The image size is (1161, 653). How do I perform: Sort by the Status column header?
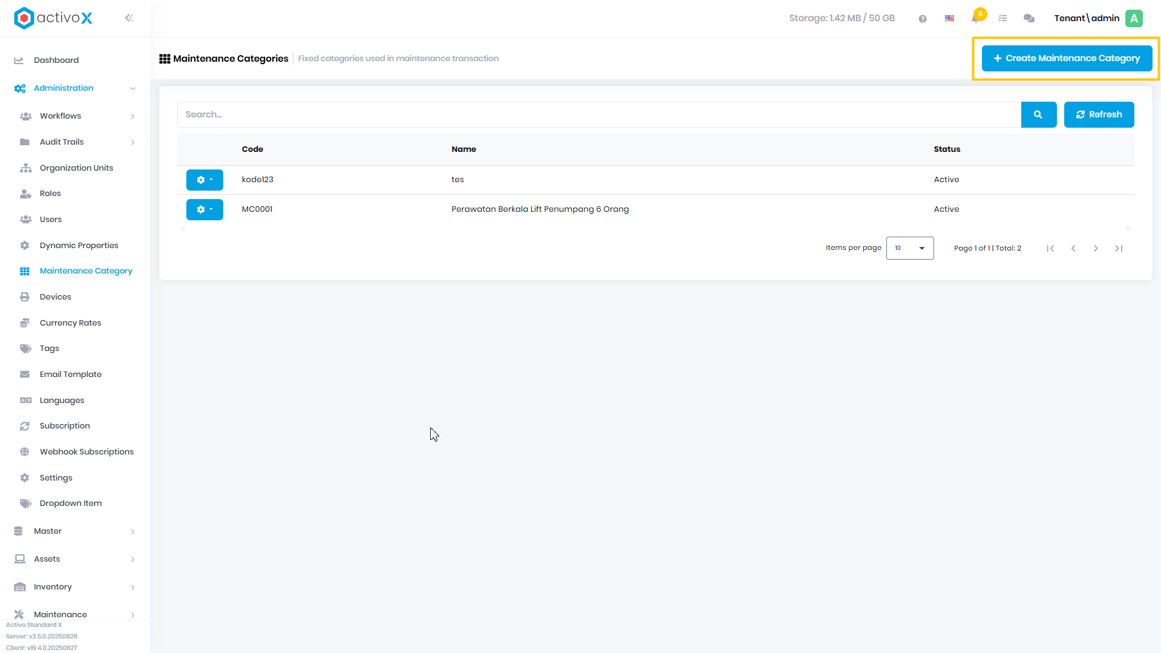[947, 149]
